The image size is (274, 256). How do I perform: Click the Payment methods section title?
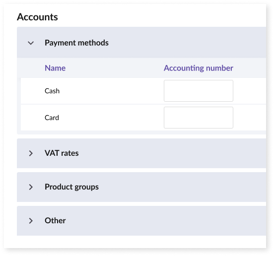[76, 43]
